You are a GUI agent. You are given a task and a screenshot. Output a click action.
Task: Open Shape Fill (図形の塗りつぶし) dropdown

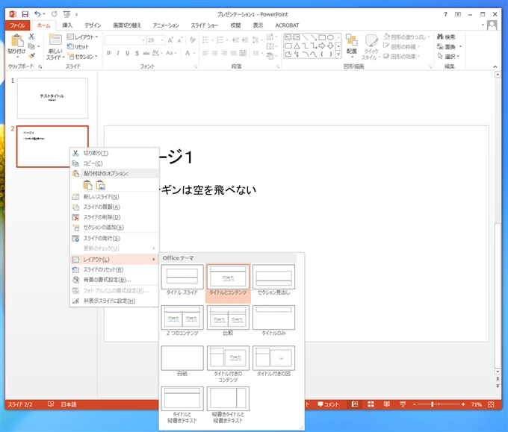click(407, 37)
